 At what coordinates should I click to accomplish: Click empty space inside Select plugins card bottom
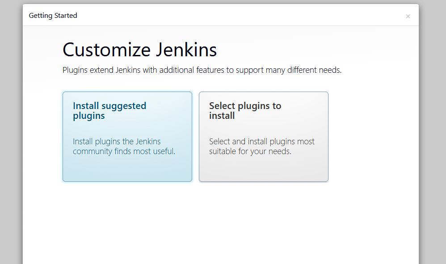point(264,171)
